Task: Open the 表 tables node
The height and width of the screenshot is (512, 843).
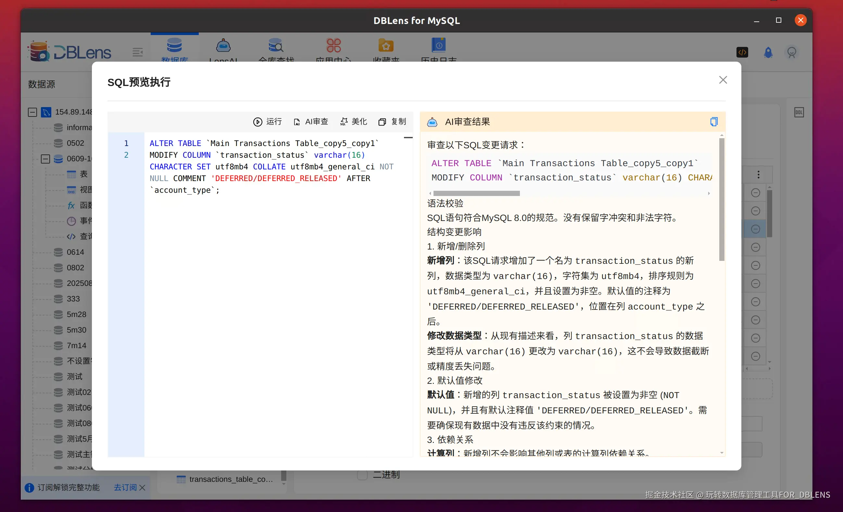Action: coord(84,174)
